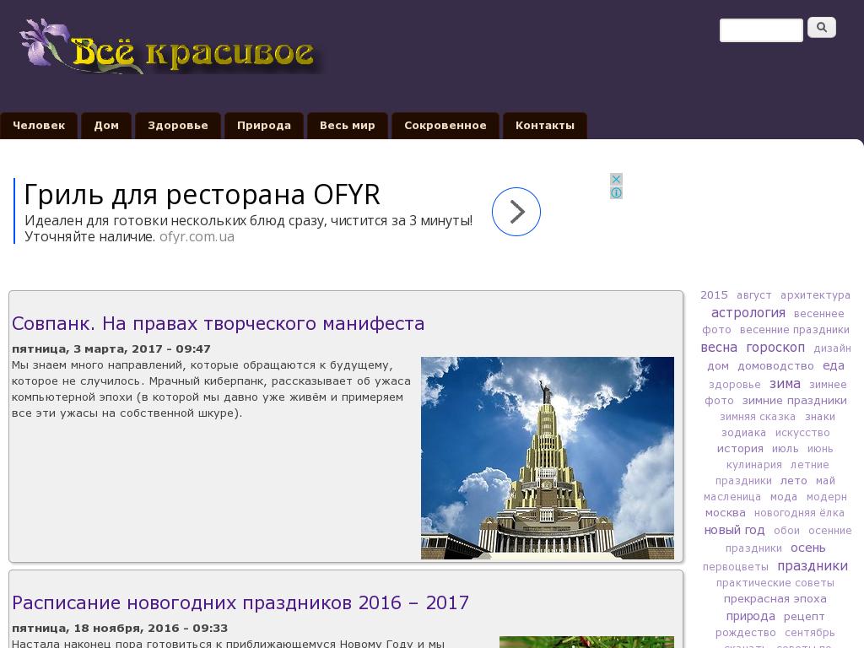Select the дизайн tag

coord(832,348)
